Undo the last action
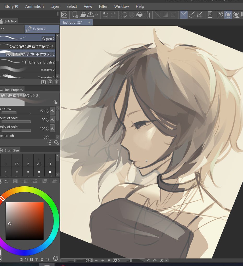Image resolution: width=243 pixels, height=266 pixels. tap(105, 15)
